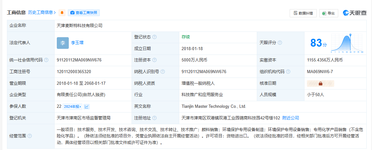This screenshot has width=372, height=150.
Task: Click English name Tianjin Master Technology Co., Ltd.
Action: coord(214,107)
